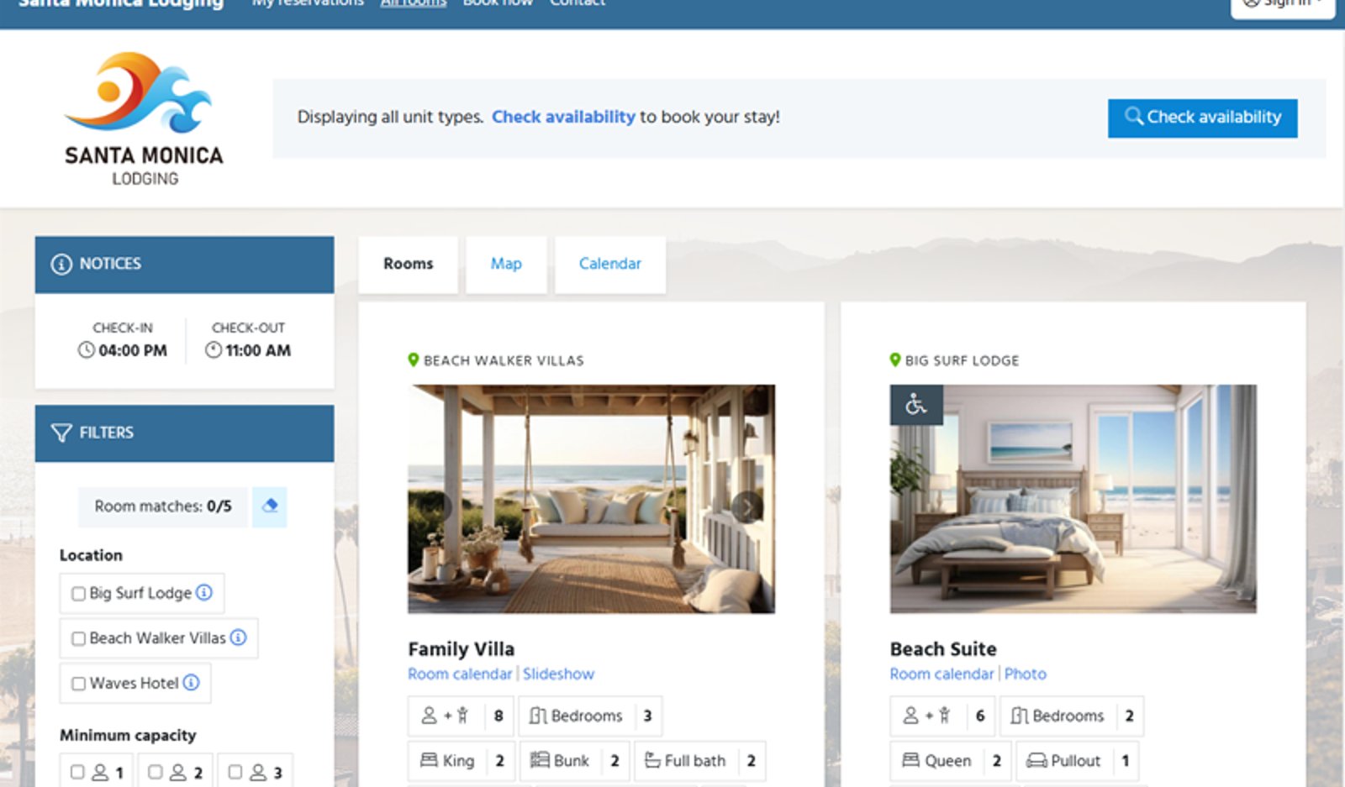Click Beach Suite Pullout sofa icon
This screenshot has width=1345, height=787.
pos(1036,760)
